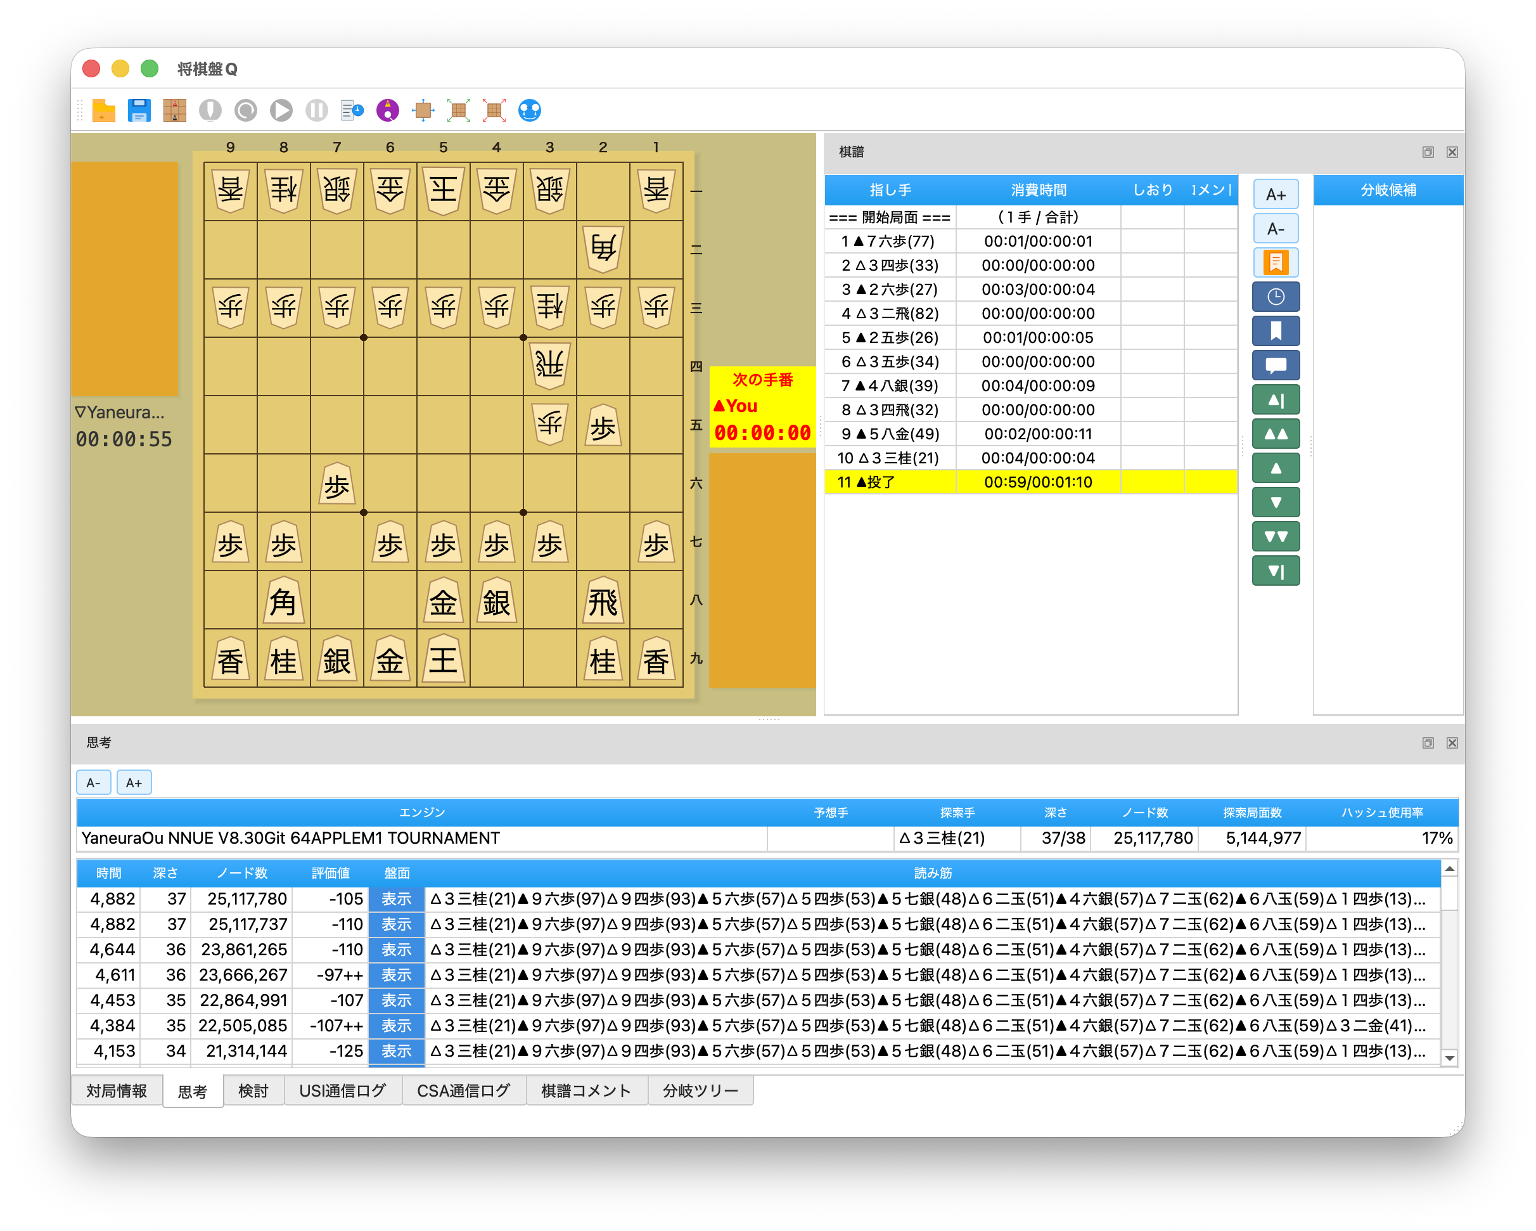Click the orange bookmark icon in kifu panel
Image resolution: width=1536 pixels, height=1231 pixels.
[x=1276, y=262]
